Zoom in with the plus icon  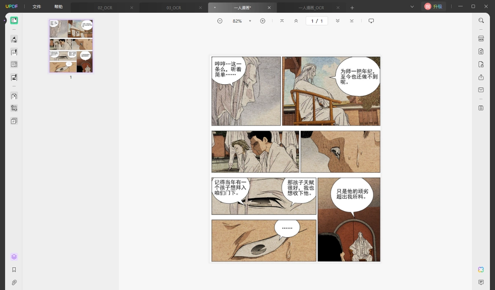pos(263,21)
